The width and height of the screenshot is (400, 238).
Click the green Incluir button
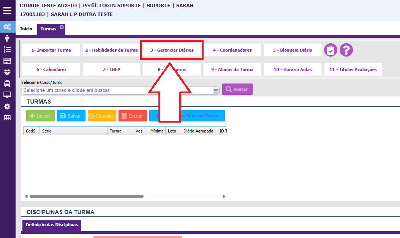click(x=40, y=116)
